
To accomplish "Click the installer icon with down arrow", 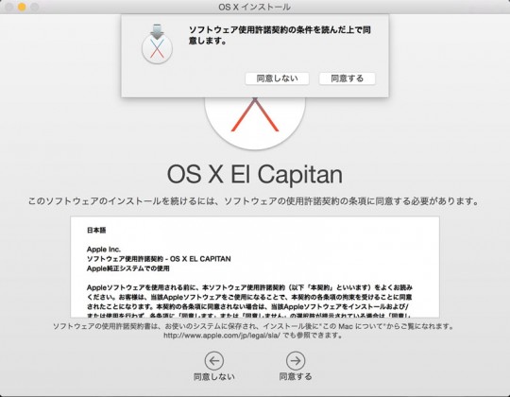I will (x=157, y=43).
